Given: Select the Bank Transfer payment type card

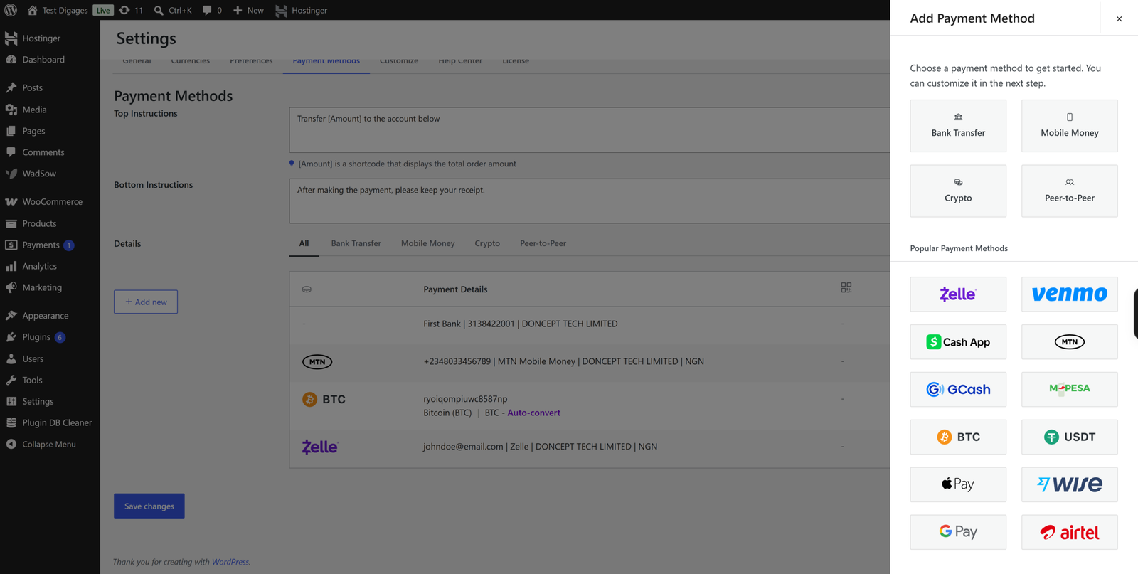Looking at the screenshot, I should [958, 126].
